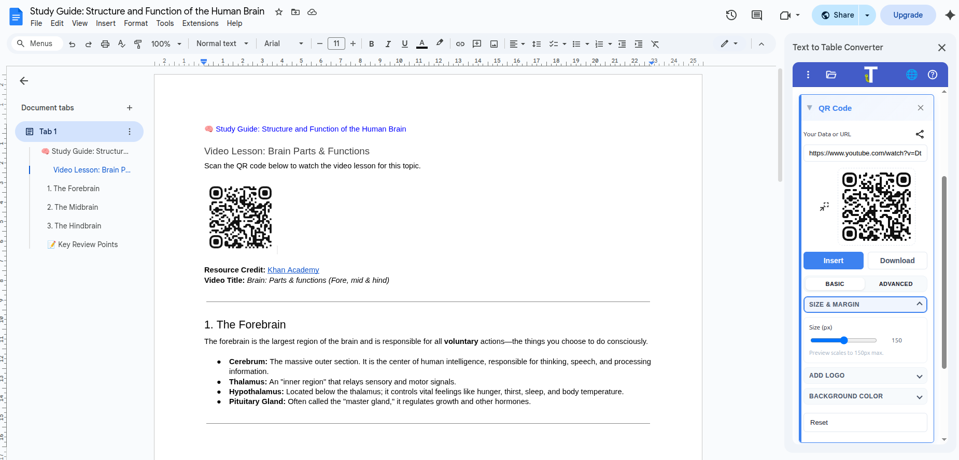Open the comments panel icon
This screenshot has width=959, height=460.
pos(757,15)
